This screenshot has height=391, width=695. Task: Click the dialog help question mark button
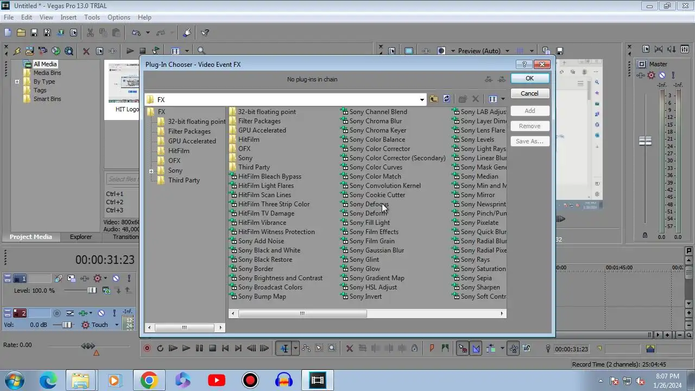pos(523,64)
